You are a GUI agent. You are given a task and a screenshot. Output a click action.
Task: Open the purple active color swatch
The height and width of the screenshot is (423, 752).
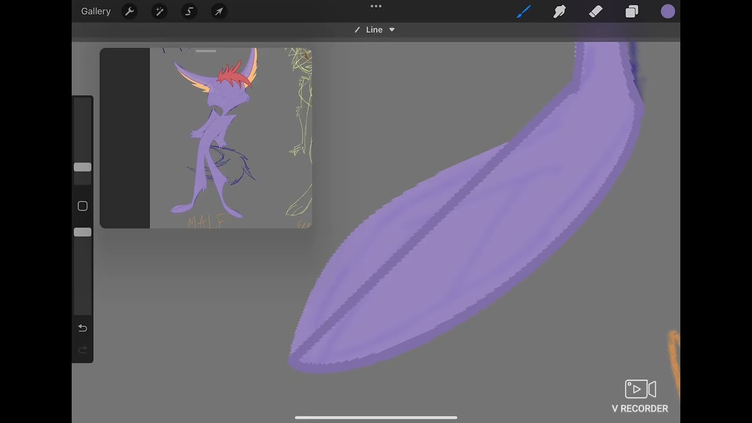click(x=668, y=11)
